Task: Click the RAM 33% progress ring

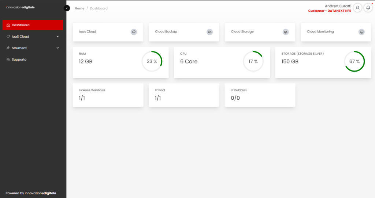Action: (x=152, y=61)
